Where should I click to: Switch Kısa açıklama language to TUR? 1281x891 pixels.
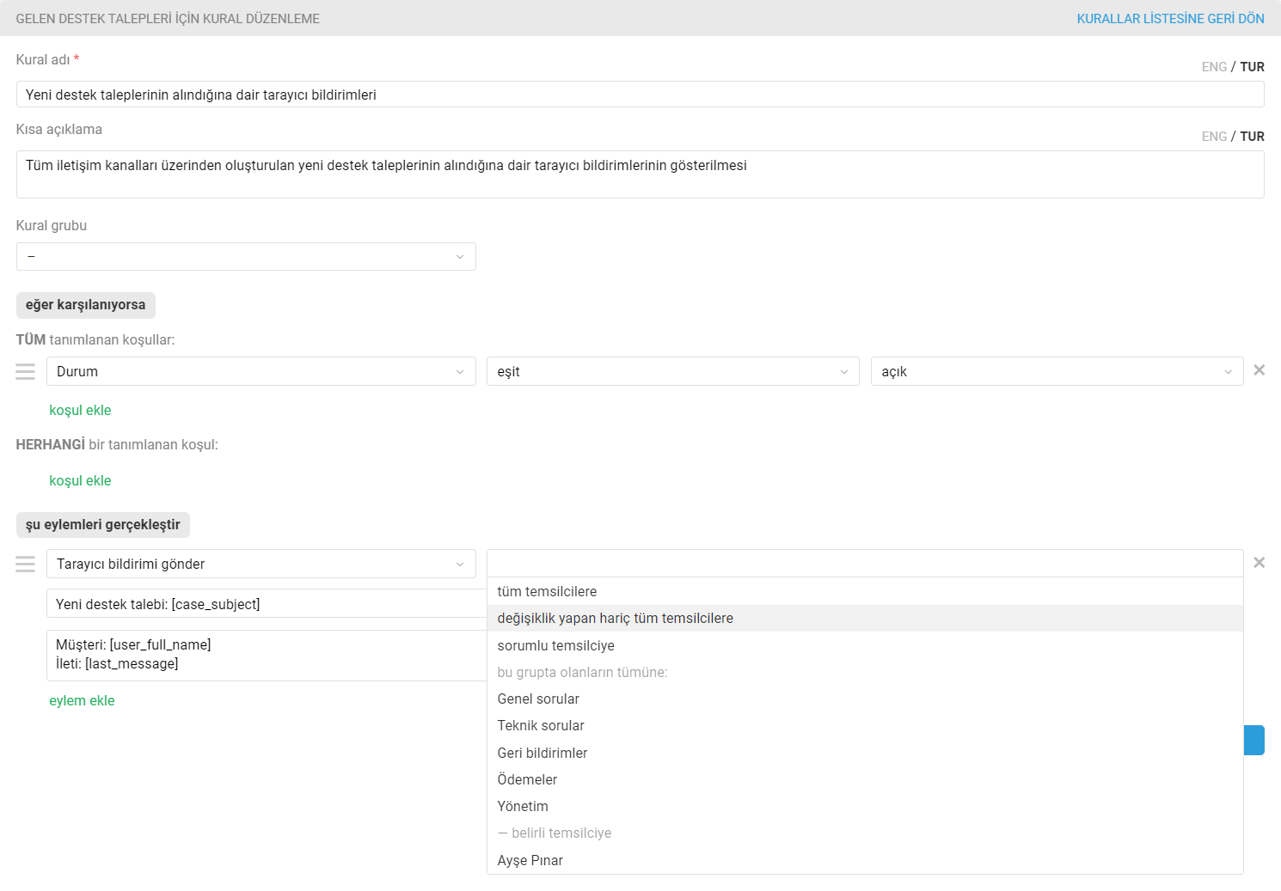(x=1252, y=136)
